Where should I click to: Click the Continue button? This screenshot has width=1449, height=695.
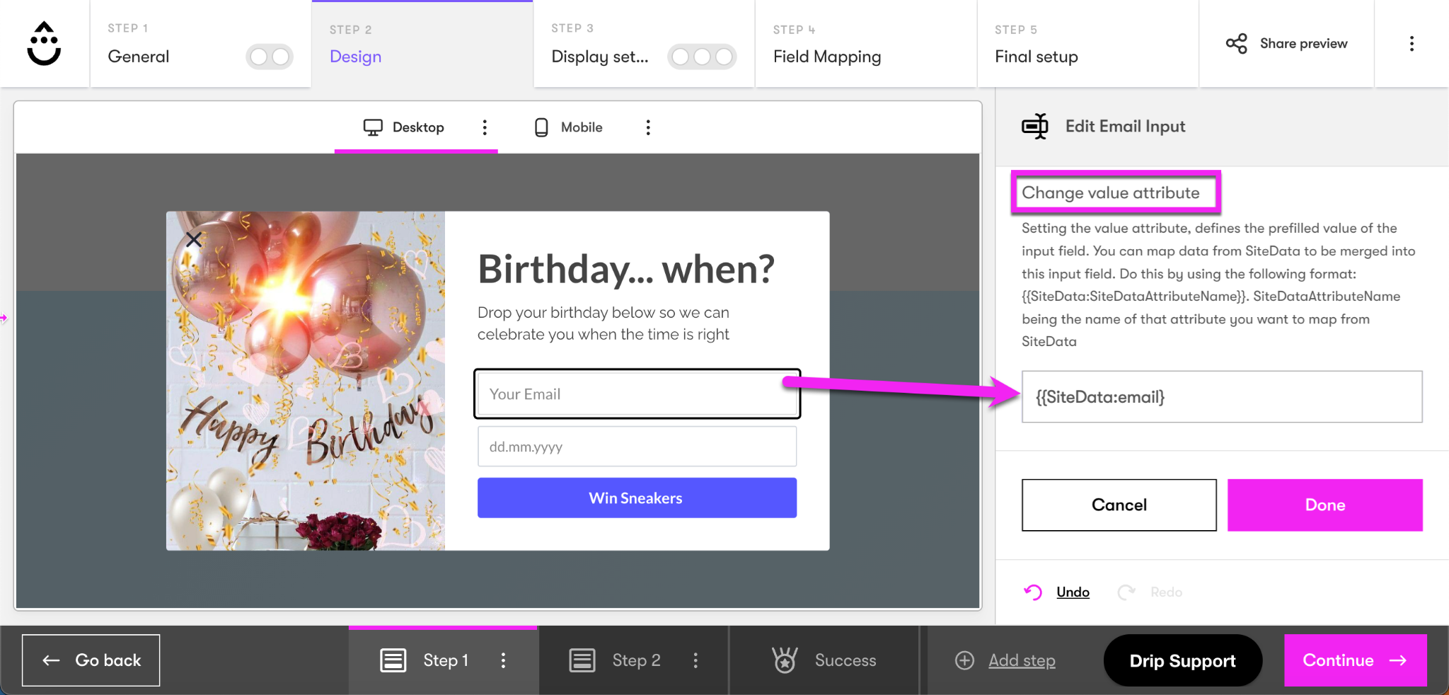point(1355,660)
